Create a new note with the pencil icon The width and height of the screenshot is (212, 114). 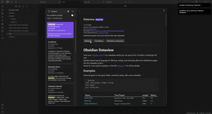pos(16,6)
